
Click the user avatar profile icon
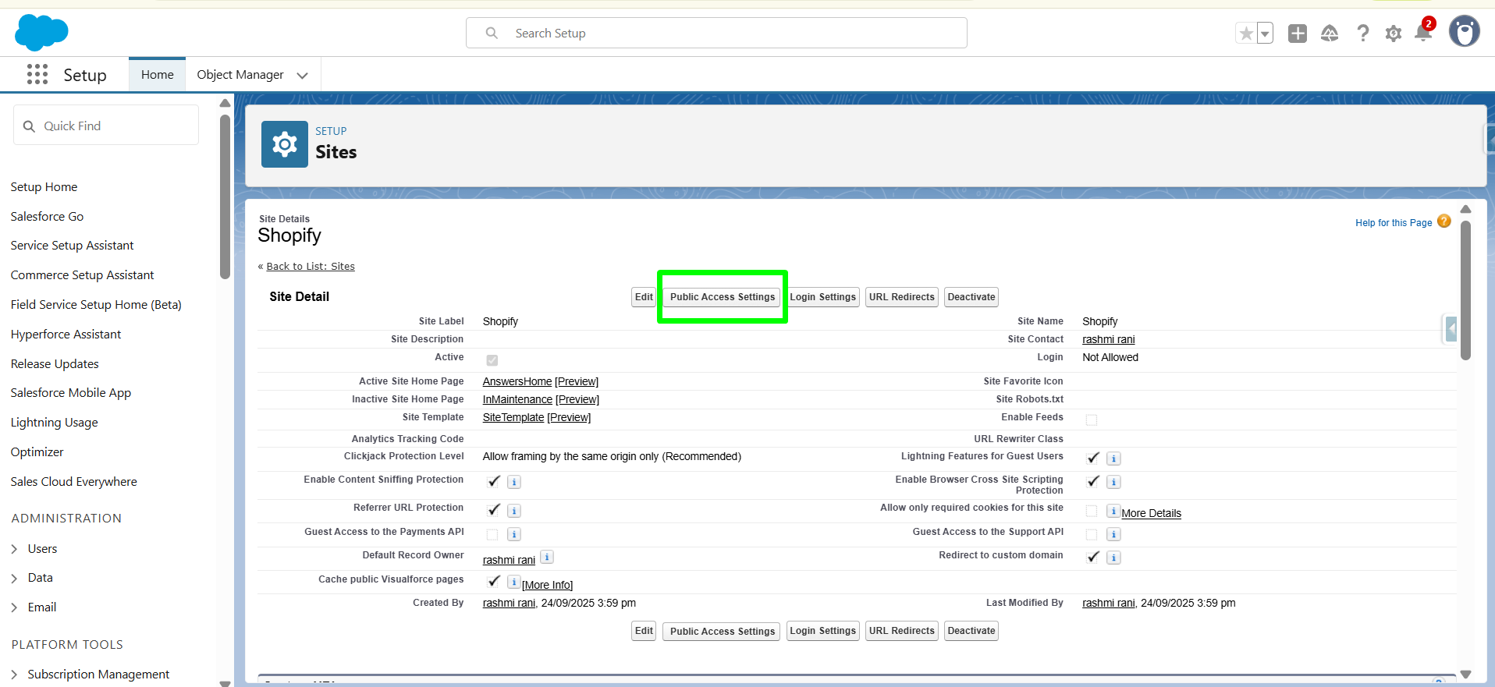pos(1464,32)
